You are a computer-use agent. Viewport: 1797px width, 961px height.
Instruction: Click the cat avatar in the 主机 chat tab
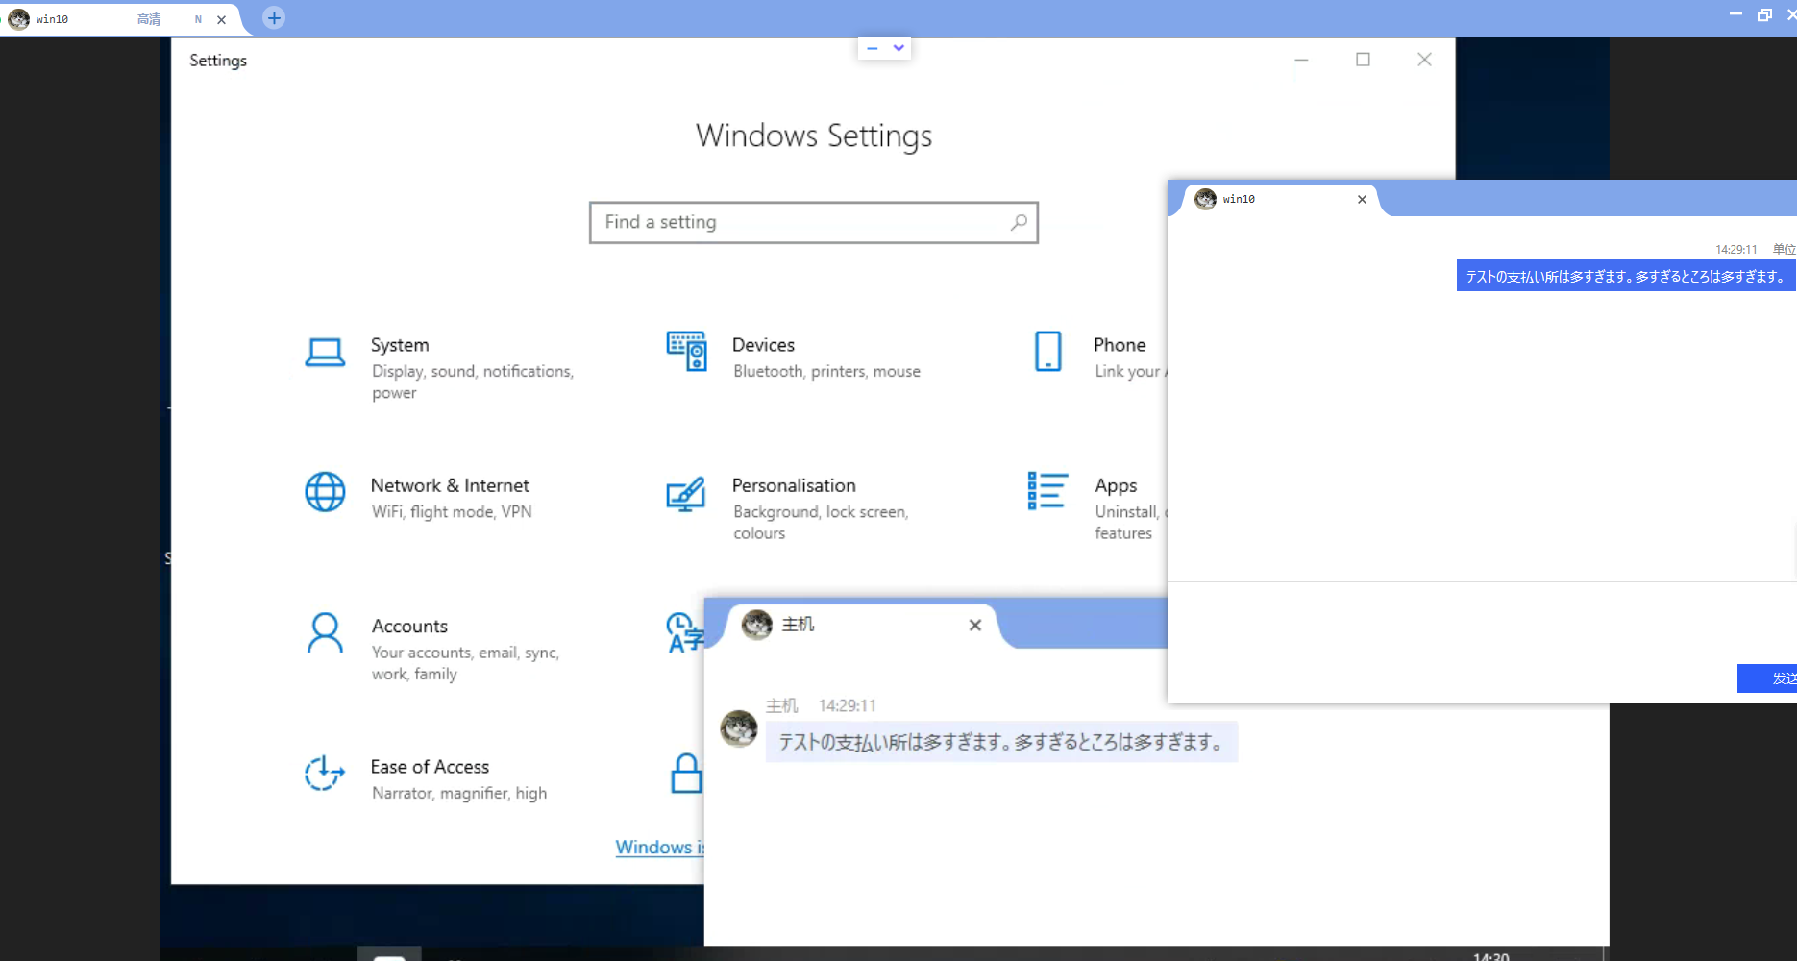click(x=757, y=625)
